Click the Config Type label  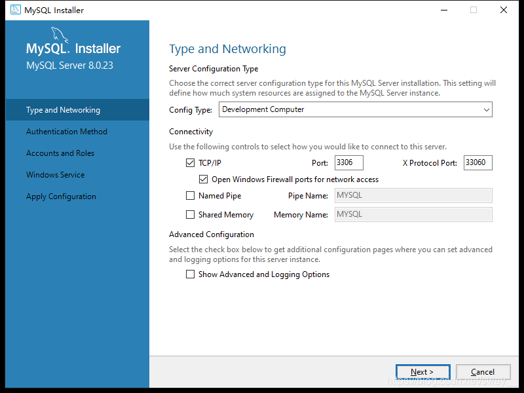(x=191, y=110)
